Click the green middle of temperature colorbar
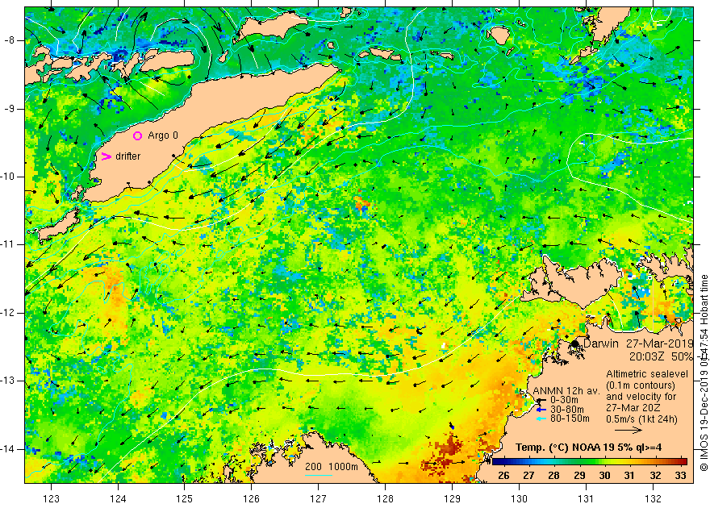Screen dimensions: 710x508 tap(590, 462)
